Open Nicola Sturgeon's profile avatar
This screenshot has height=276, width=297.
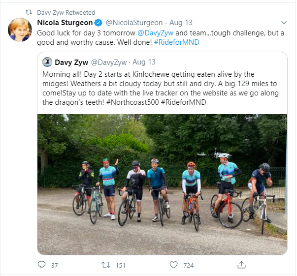[x=20, y=30]
